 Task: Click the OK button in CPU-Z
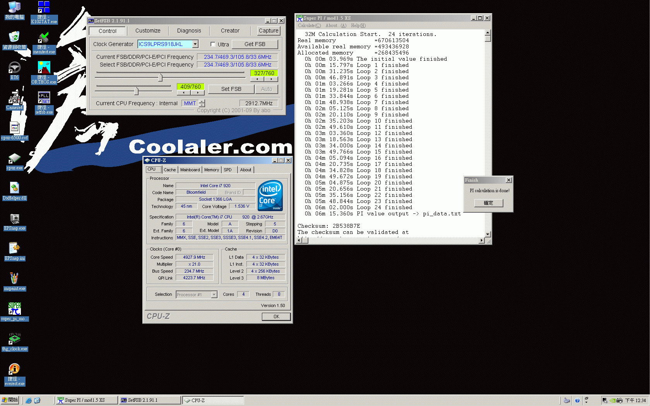point(276,317)
